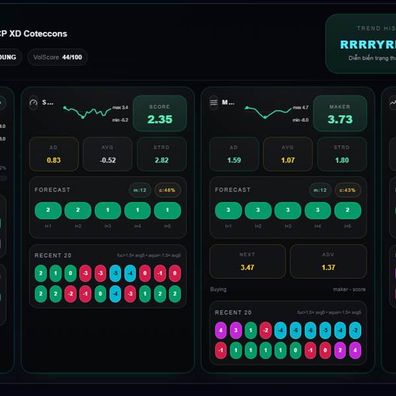This screenshot has height=396, width=396.
Task: Click the max 4.7 label beside the Maker sparkline
Action: 300,108
